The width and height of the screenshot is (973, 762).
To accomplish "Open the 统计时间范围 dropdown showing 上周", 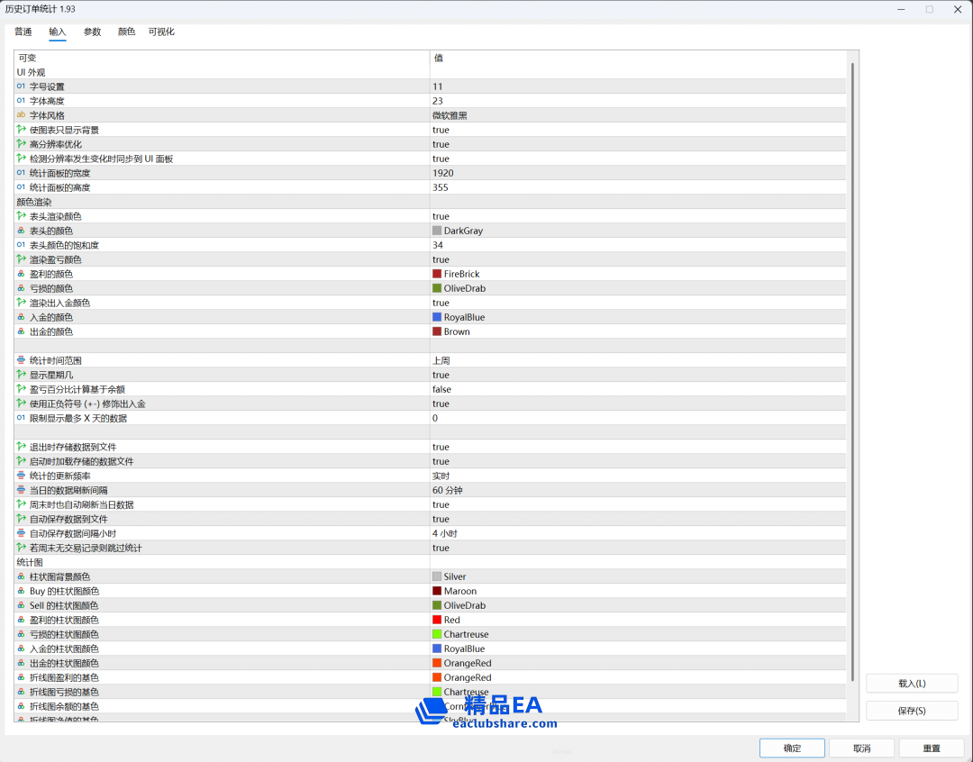I will (441, 360).
